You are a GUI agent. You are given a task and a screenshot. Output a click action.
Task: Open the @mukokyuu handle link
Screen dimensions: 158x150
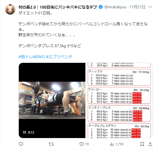click(115, 7)
